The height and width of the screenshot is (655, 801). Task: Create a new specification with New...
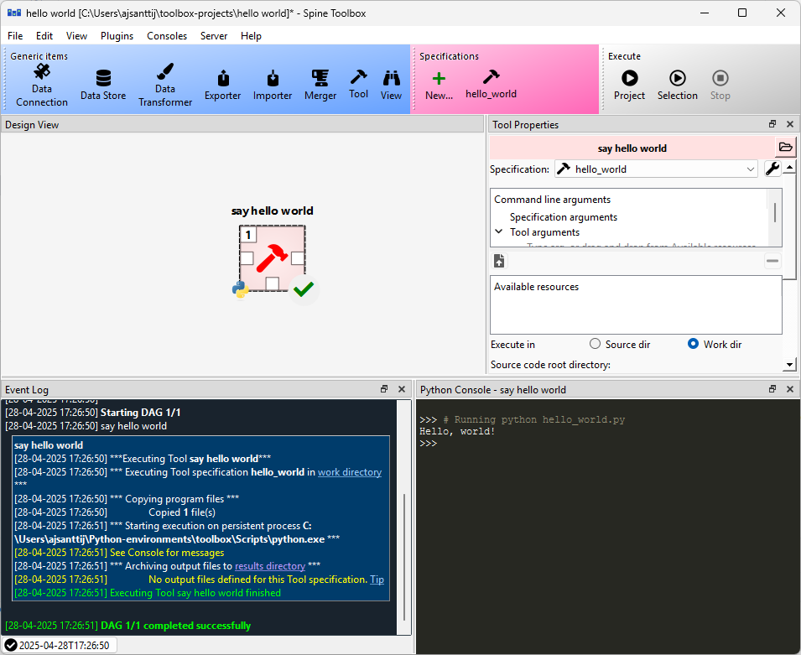click(x=439, y=86)
